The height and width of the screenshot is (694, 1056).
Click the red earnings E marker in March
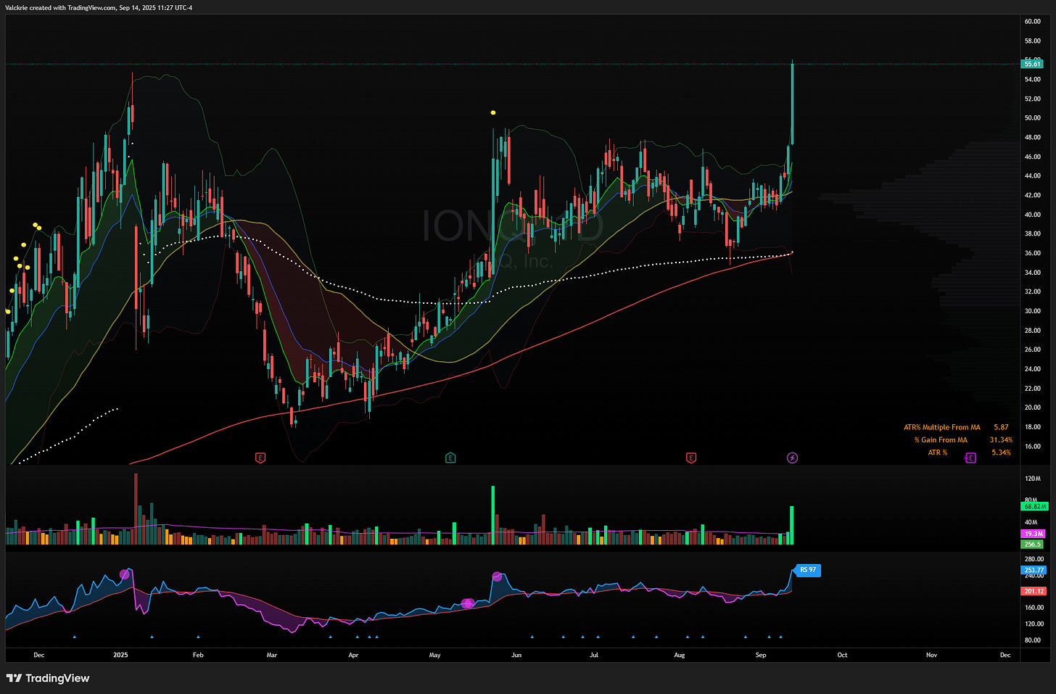tap(260, 458)
